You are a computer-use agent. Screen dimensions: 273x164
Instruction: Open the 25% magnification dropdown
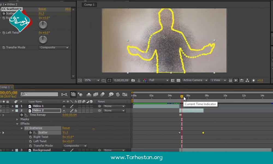coord(91,80)
